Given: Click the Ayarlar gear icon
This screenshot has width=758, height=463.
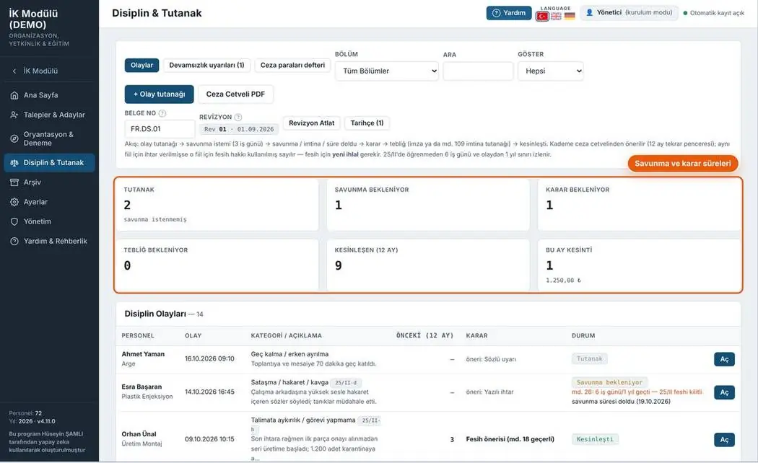Looking at the screenshot, I should 14,202.
